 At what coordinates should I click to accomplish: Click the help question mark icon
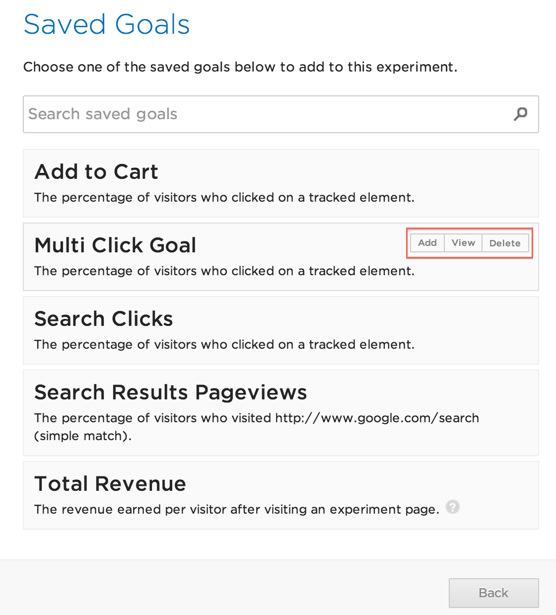pyautogui.click(x=452, y=507)
